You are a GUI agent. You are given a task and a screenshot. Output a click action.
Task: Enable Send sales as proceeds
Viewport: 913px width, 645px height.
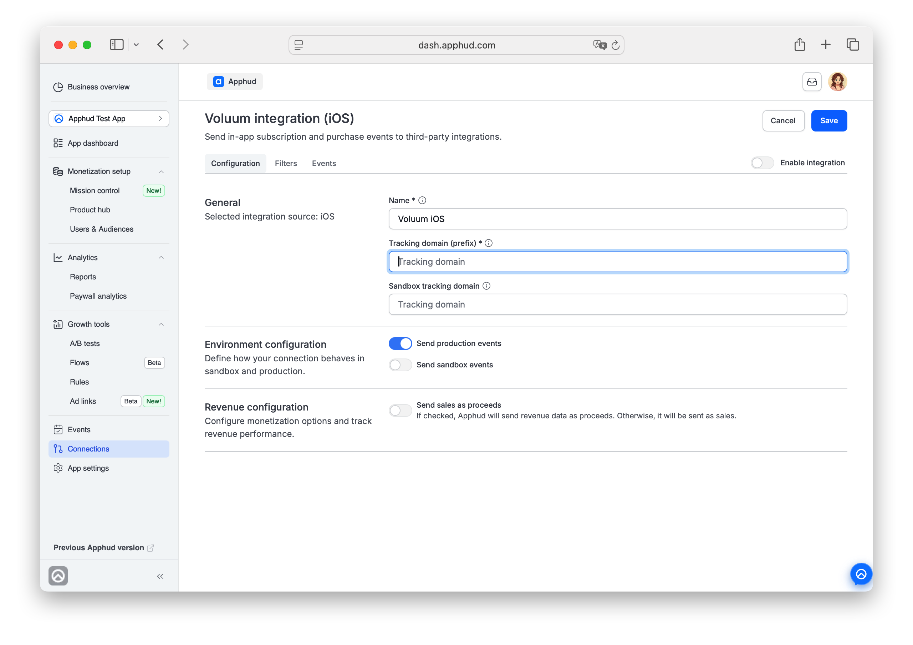pos(400,411)
